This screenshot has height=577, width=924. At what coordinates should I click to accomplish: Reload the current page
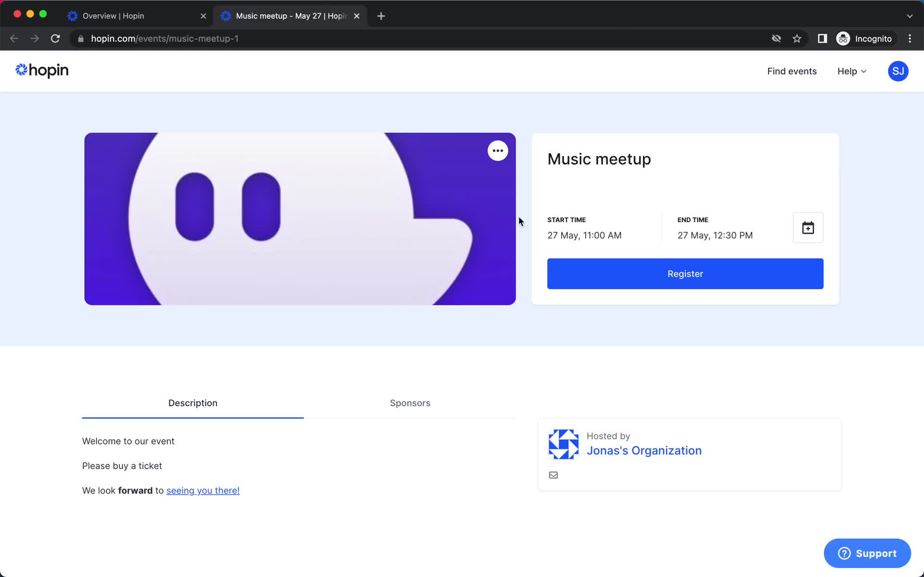[x=55, y=38]
